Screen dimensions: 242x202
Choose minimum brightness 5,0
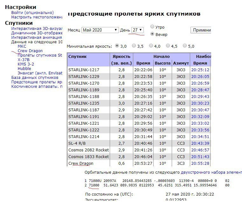tap(184, 45)
